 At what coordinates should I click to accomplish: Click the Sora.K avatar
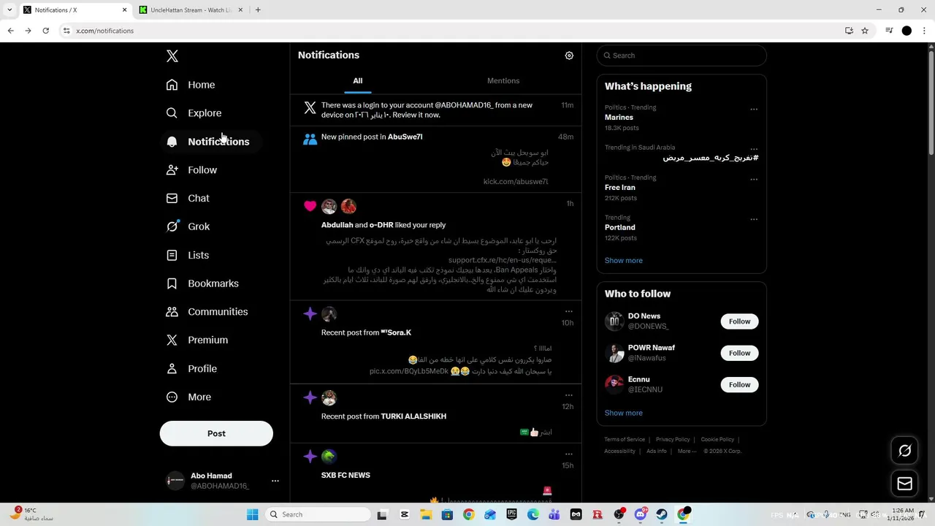[329, 314]
